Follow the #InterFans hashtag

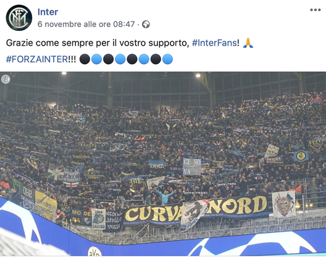(x=214, y=43)
